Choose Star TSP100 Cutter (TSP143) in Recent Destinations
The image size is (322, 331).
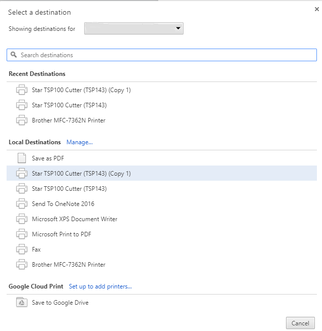(69, 105)
